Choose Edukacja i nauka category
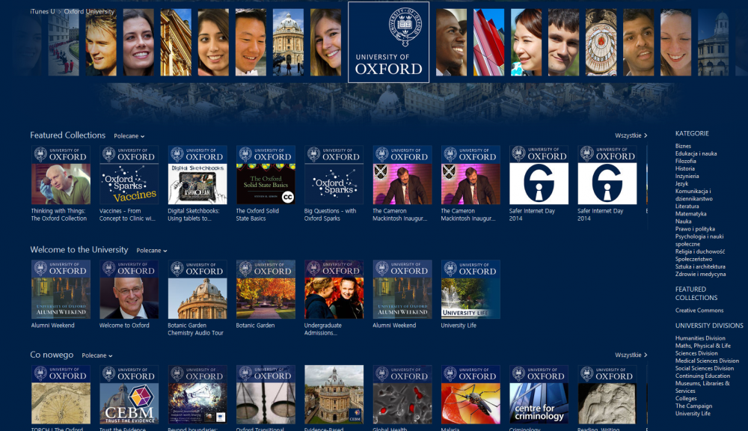This screenshot has height=431, width=748. click(696, 153)
